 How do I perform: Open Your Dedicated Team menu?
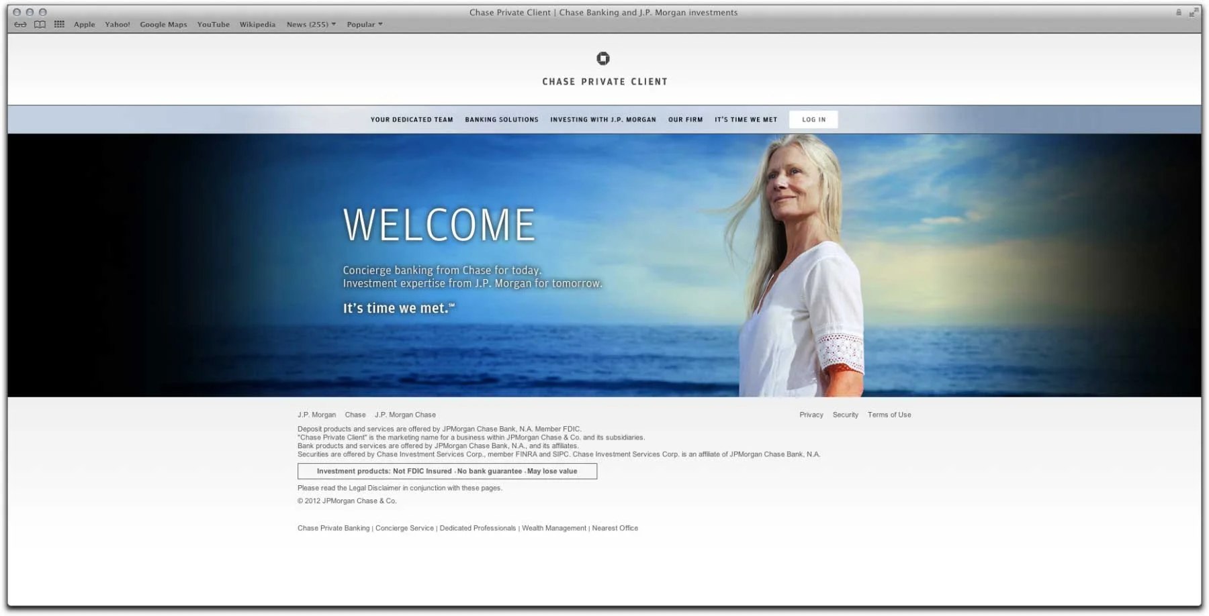(412, 119)
